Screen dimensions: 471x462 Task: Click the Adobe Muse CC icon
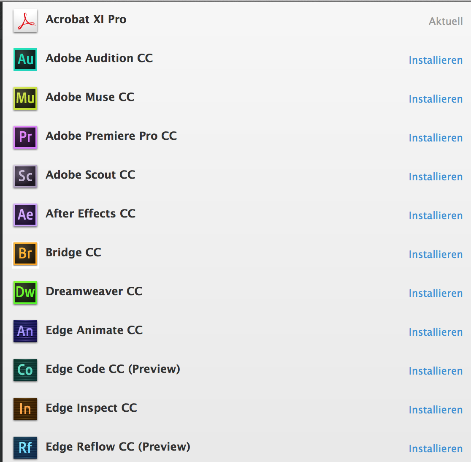coord(25,98)
